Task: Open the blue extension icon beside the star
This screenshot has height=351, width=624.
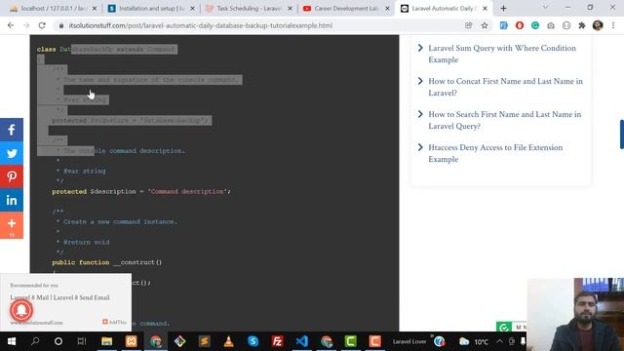Action: click(503, 25)
